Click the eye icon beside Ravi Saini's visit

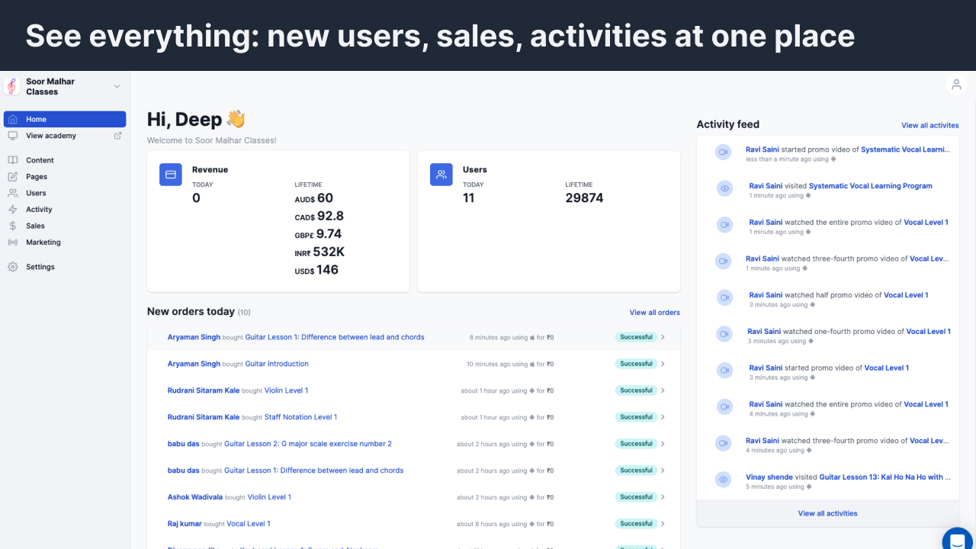[x=724, y=188]
